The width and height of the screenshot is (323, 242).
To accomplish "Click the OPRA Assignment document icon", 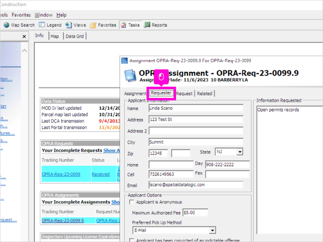I will point(130,76).
